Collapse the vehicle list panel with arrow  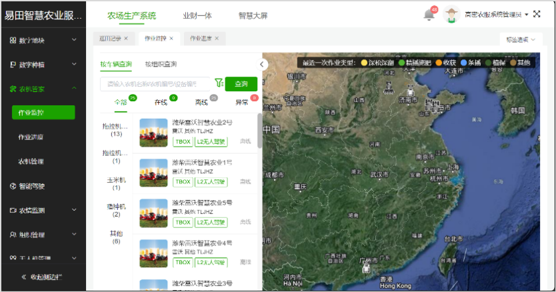click(x=263, y=64)
